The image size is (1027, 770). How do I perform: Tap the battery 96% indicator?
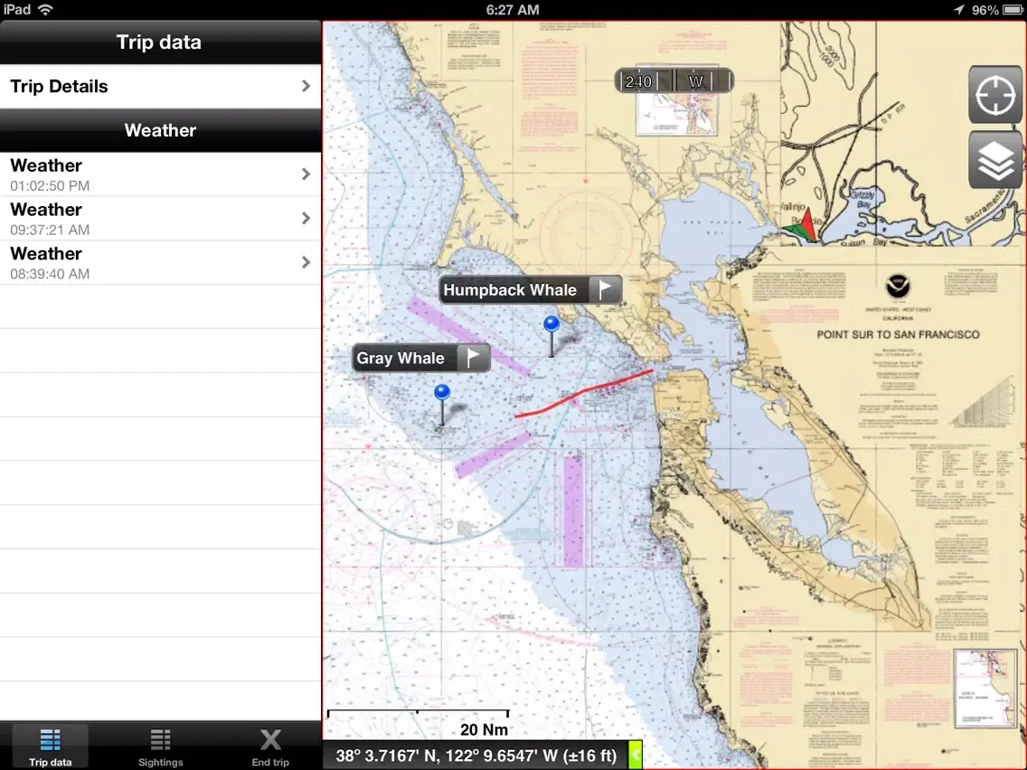tap(997, 10)
